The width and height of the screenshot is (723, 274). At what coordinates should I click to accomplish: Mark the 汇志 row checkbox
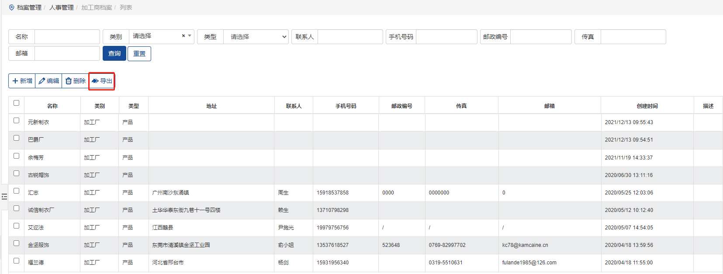coord(16,191)
